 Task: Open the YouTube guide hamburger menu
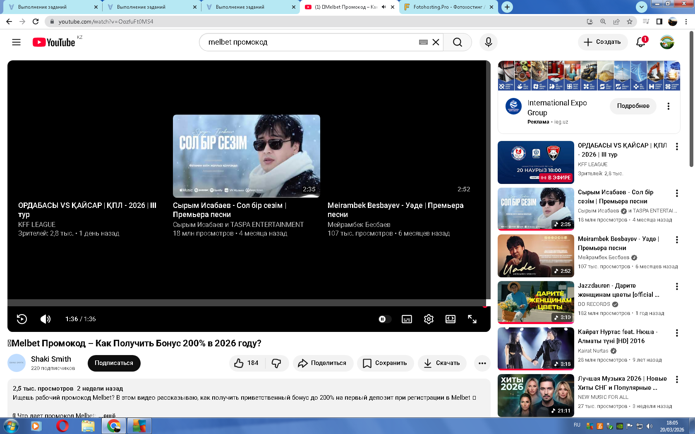[16, 42]
